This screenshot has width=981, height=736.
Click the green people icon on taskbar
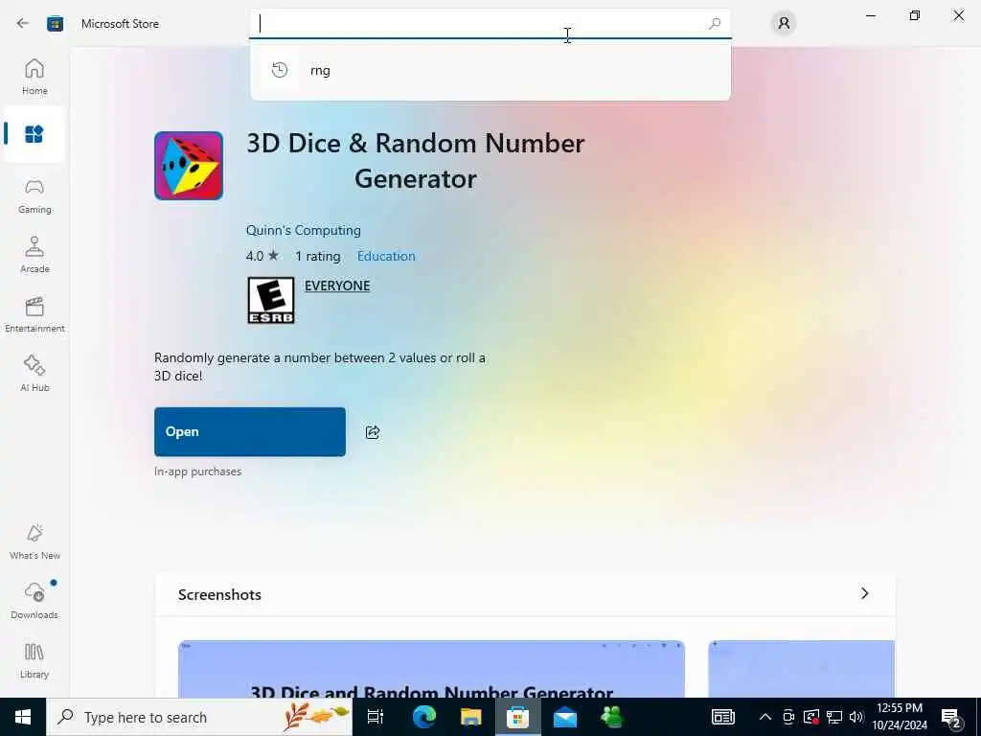612,717
